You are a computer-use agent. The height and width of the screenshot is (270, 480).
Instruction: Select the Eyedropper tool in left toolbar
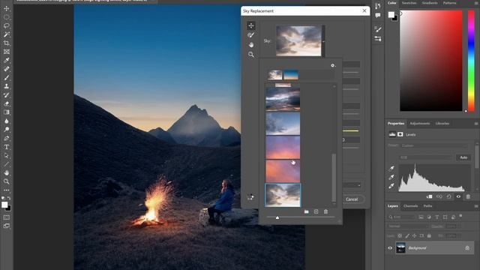point(7,60)
